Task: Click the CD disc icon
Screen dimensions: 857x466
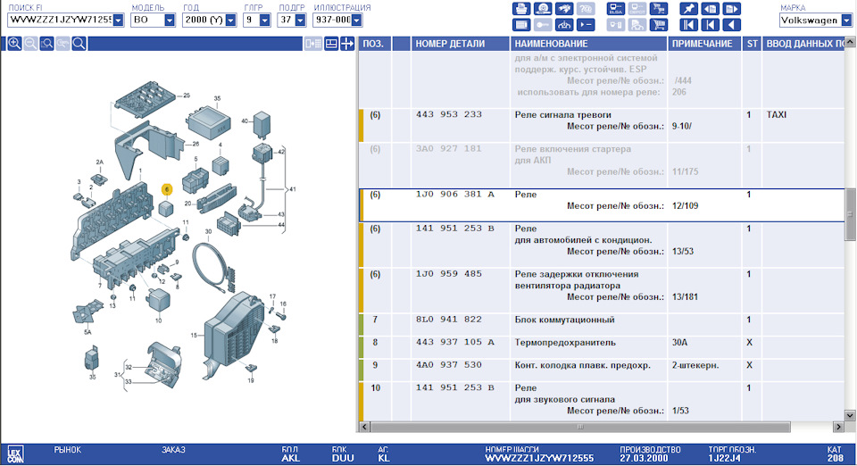Action: tap(542, 9)
